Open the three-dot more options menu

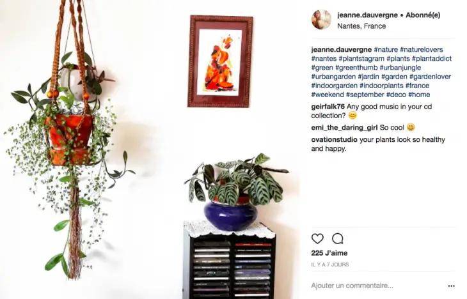pos(451,286)
